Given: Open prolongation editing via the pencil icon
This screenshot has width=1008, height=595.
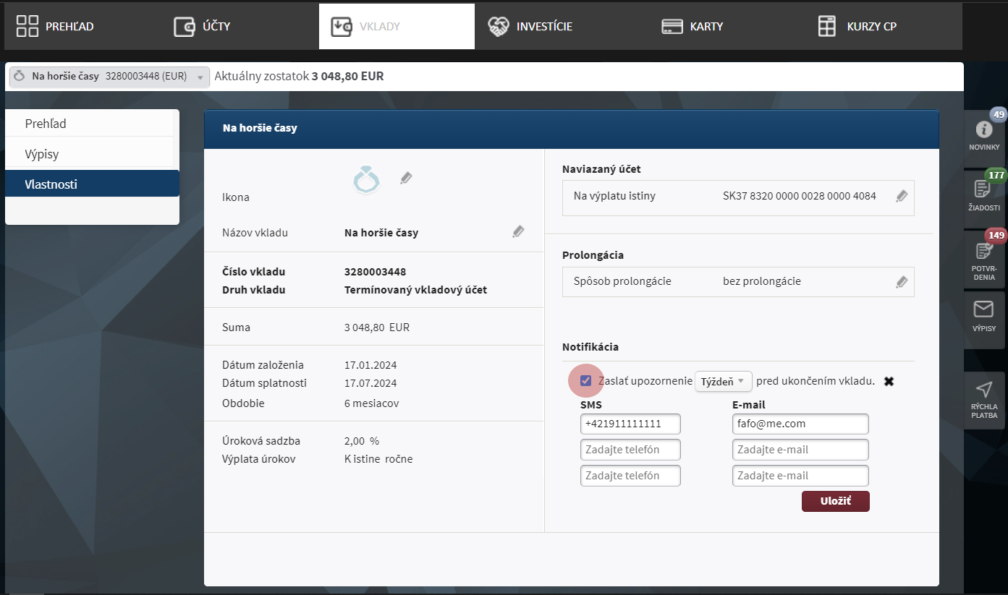Looking at the screenshot, I should click(x=902, y=281).
